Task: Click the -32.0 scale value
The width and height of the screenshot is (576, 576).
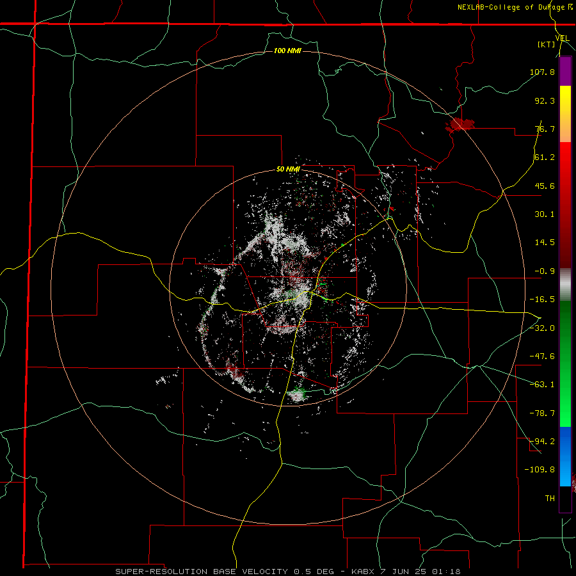Action: tap(542, 328)
